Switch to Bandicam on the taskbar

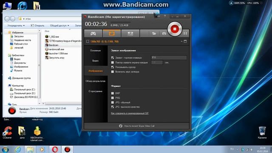click(x=67, y=149)
